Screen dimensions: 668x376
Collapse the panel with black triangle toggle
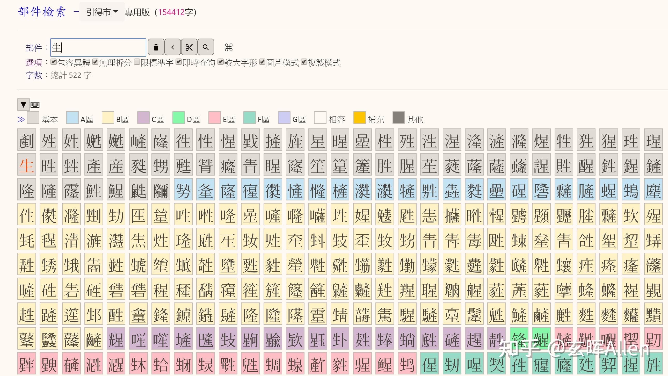[23, 105]
